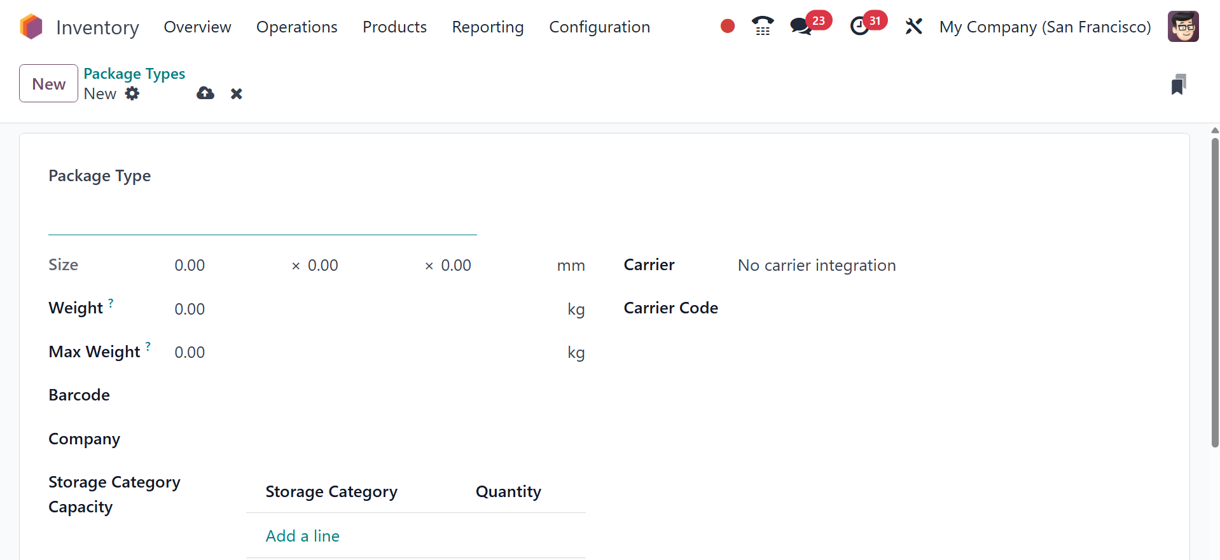Open the VoIP phone dialer icon
Screen dimensions: 1220x560
tap(762, 26)
